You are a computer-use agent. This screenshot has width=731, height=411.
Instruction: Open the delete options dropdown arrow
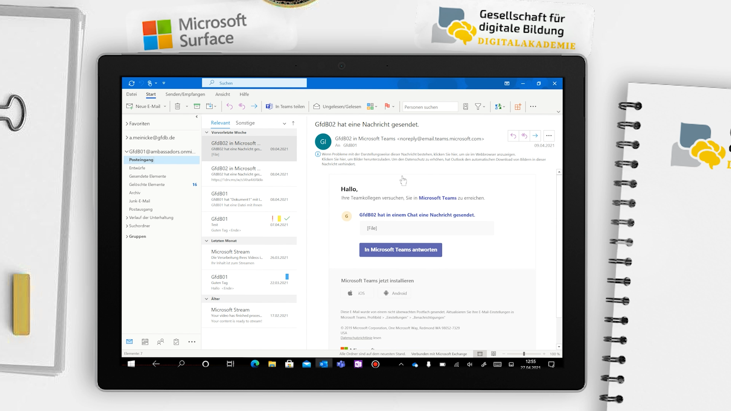point(187,107)
